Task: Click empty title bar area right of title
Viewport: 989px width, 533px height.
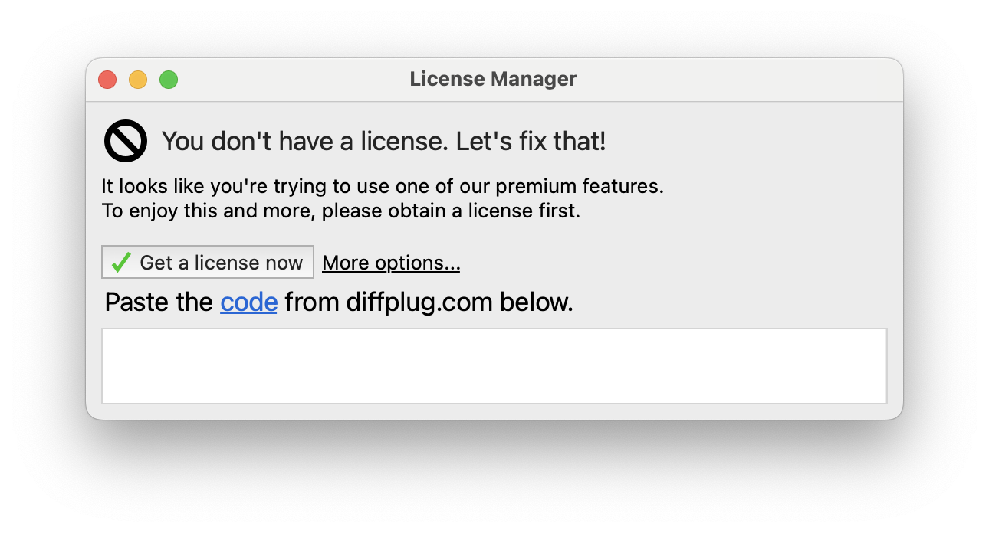Action: coord(736,80)
